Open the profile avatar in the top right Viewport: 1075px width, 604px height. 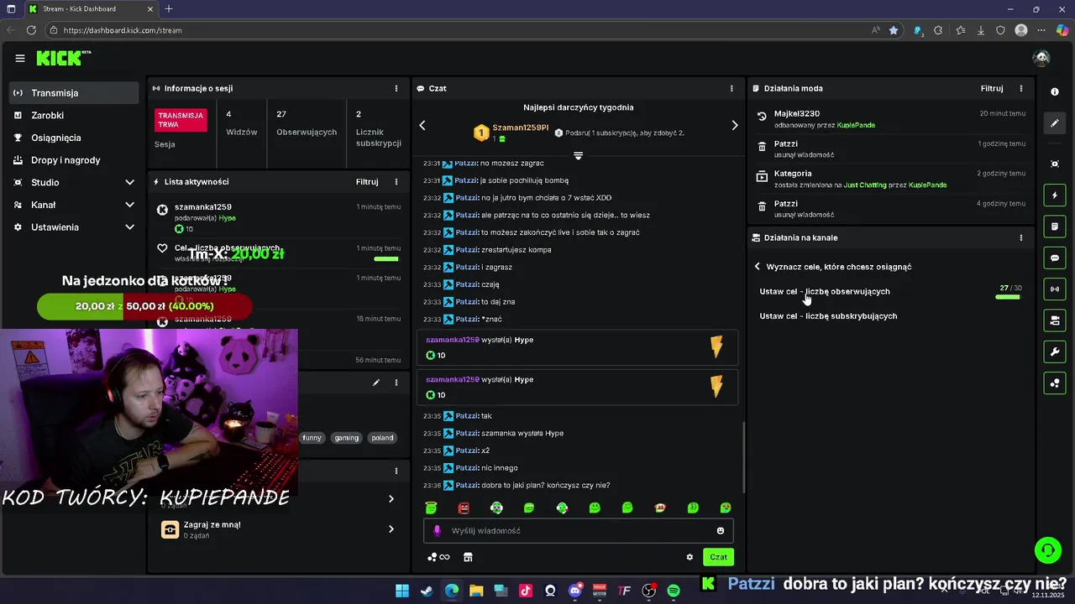(x=1041, y=58)
